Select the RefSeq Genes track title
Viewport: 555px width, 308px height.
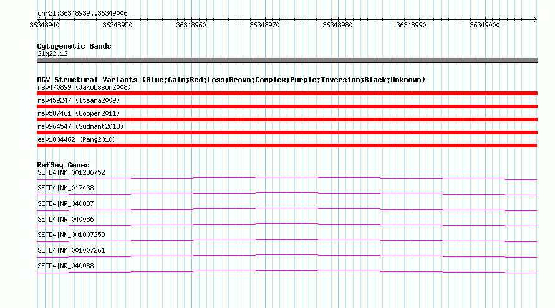coord(63,165)
